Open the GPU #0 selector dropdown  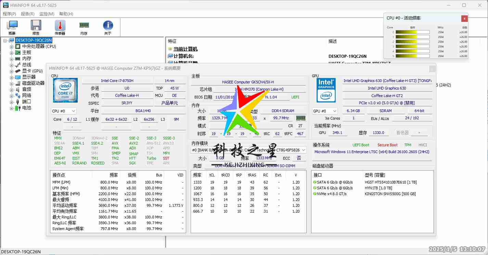coord(324,111)
